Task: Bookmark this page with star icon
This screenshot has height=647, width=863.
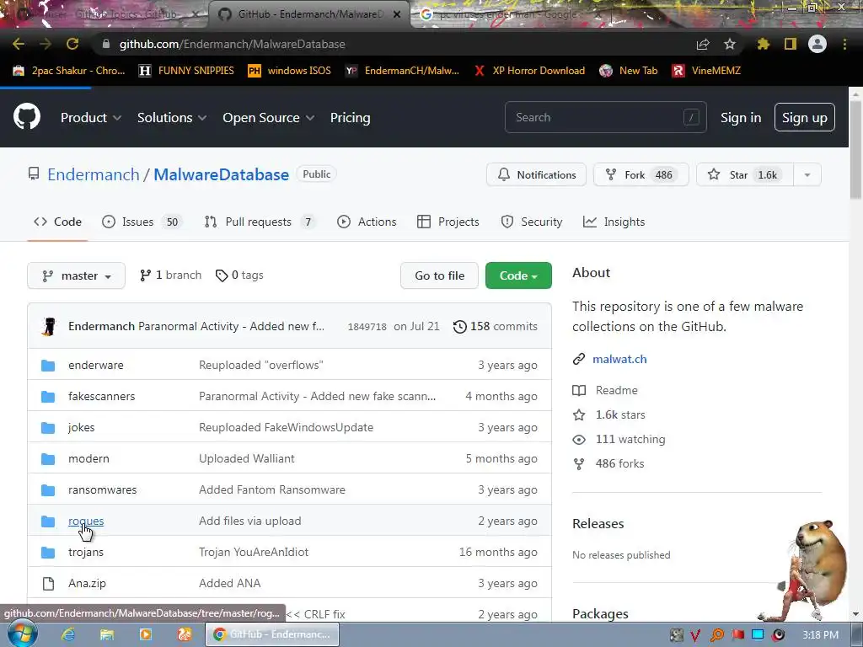Action: 729,44
